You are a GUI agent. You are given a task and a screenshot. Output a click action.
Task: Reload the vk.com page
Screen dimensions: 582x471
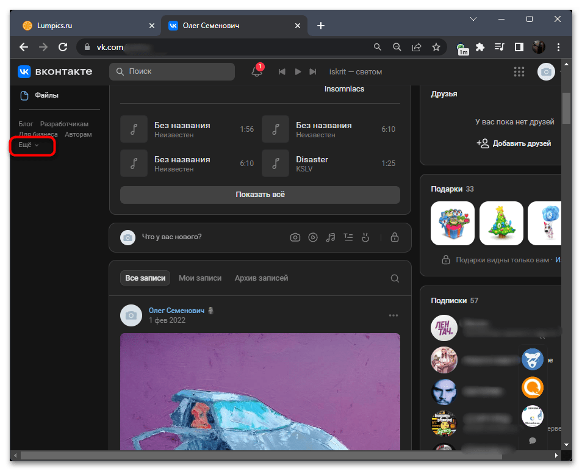tap(63, 47)
